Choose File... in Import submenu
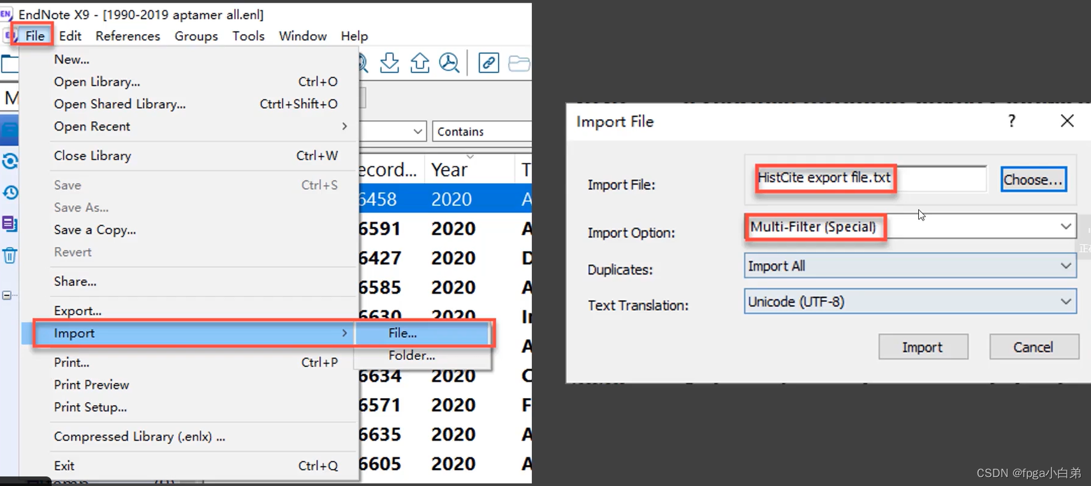The height and width of the screenshot is (486, 1091). [423, 333]
